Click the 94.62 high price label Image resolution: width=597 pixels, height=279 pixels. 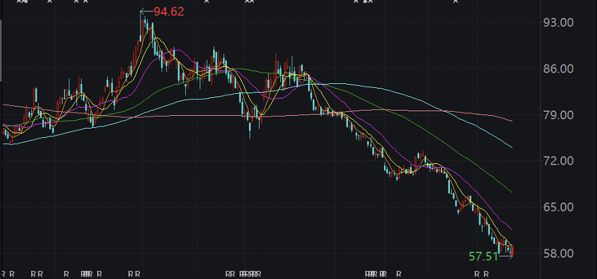(x=168, y=12)
